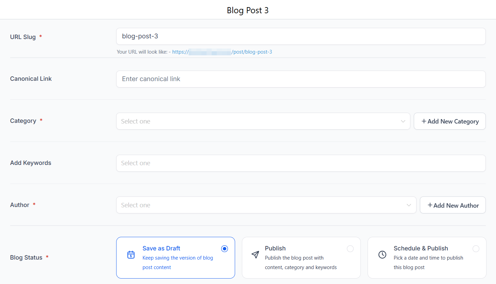Click the plus icon in Add New Author
Screen dimensions: 496x284
(430, 205)
